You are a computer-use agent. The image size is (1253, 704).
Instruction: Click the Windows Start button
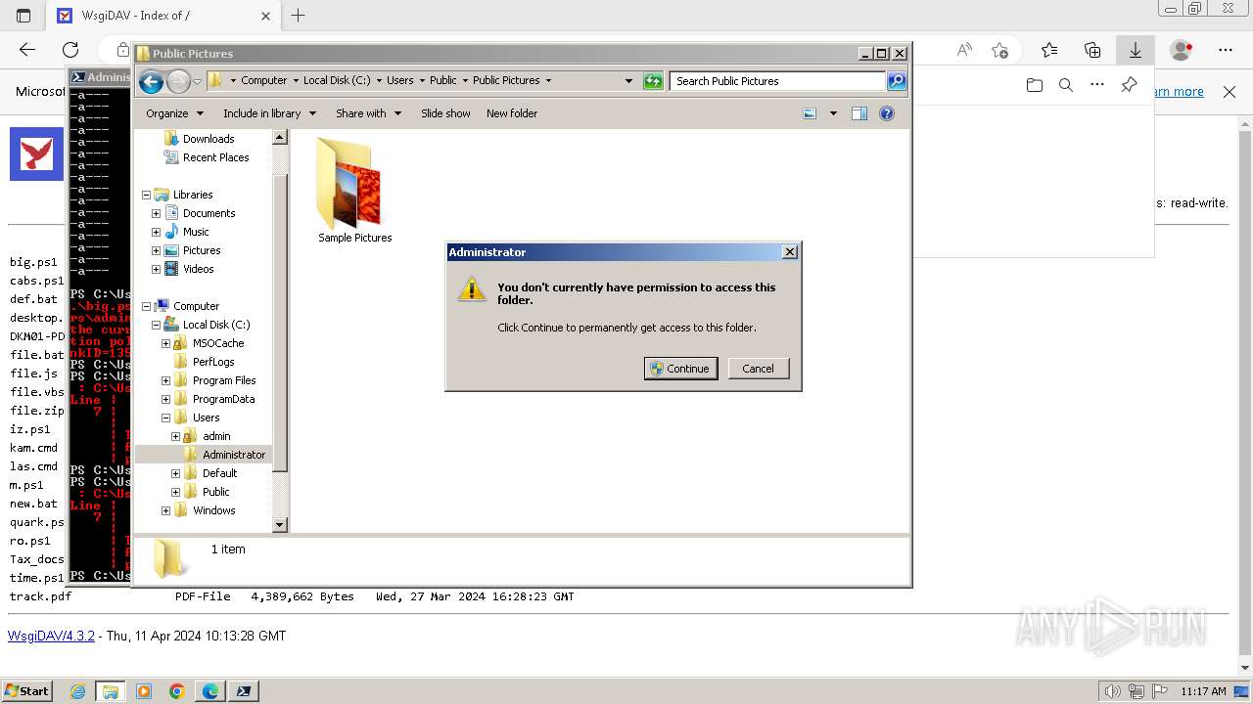(26, 690)
